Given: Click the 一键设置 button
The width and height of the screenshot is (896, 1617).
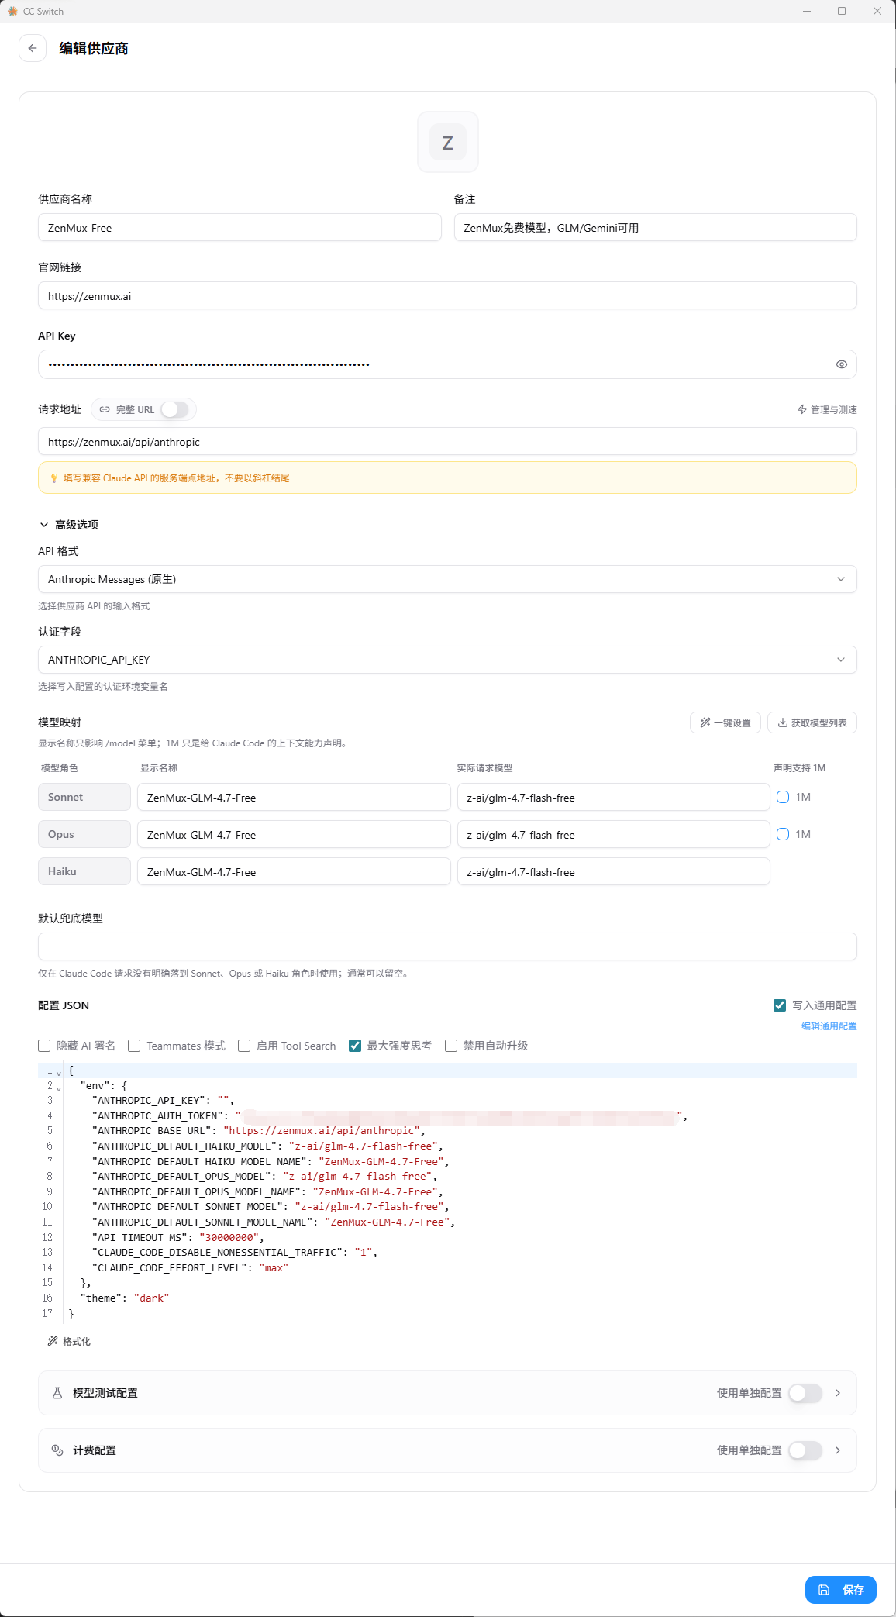Looking at the screenshot, I should coord(725,722).
